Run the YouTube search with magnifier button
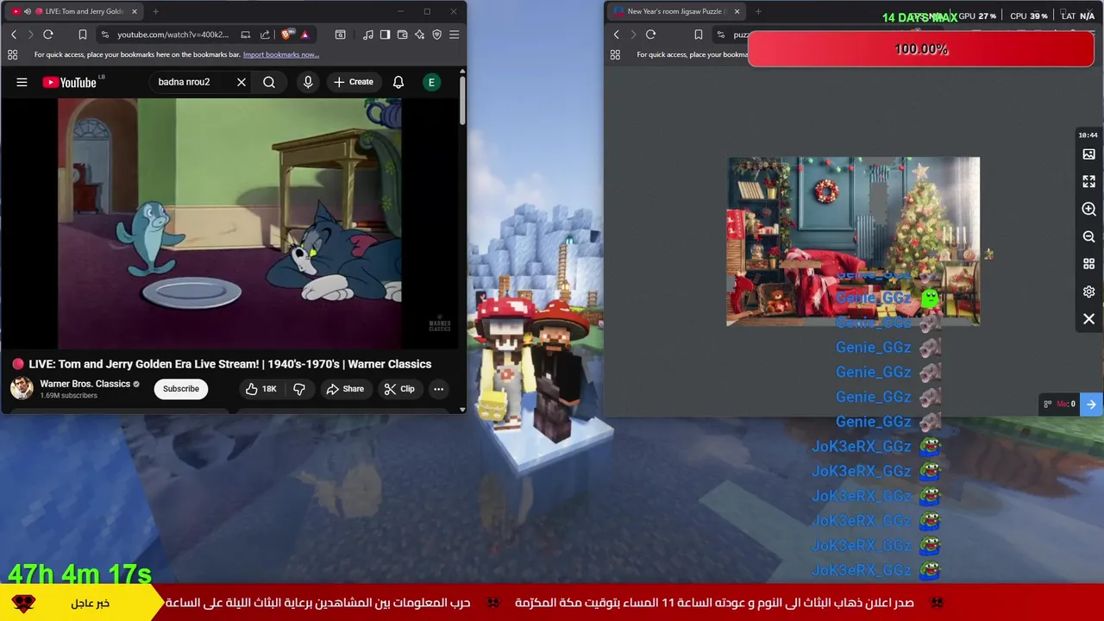This screenshot has width=1104, height=621. pos(269,82)
